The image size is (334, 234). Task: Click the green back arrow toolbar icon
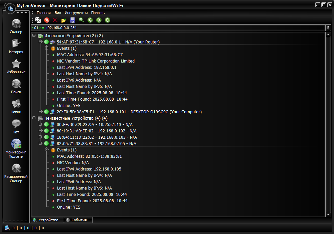(90, 20)
